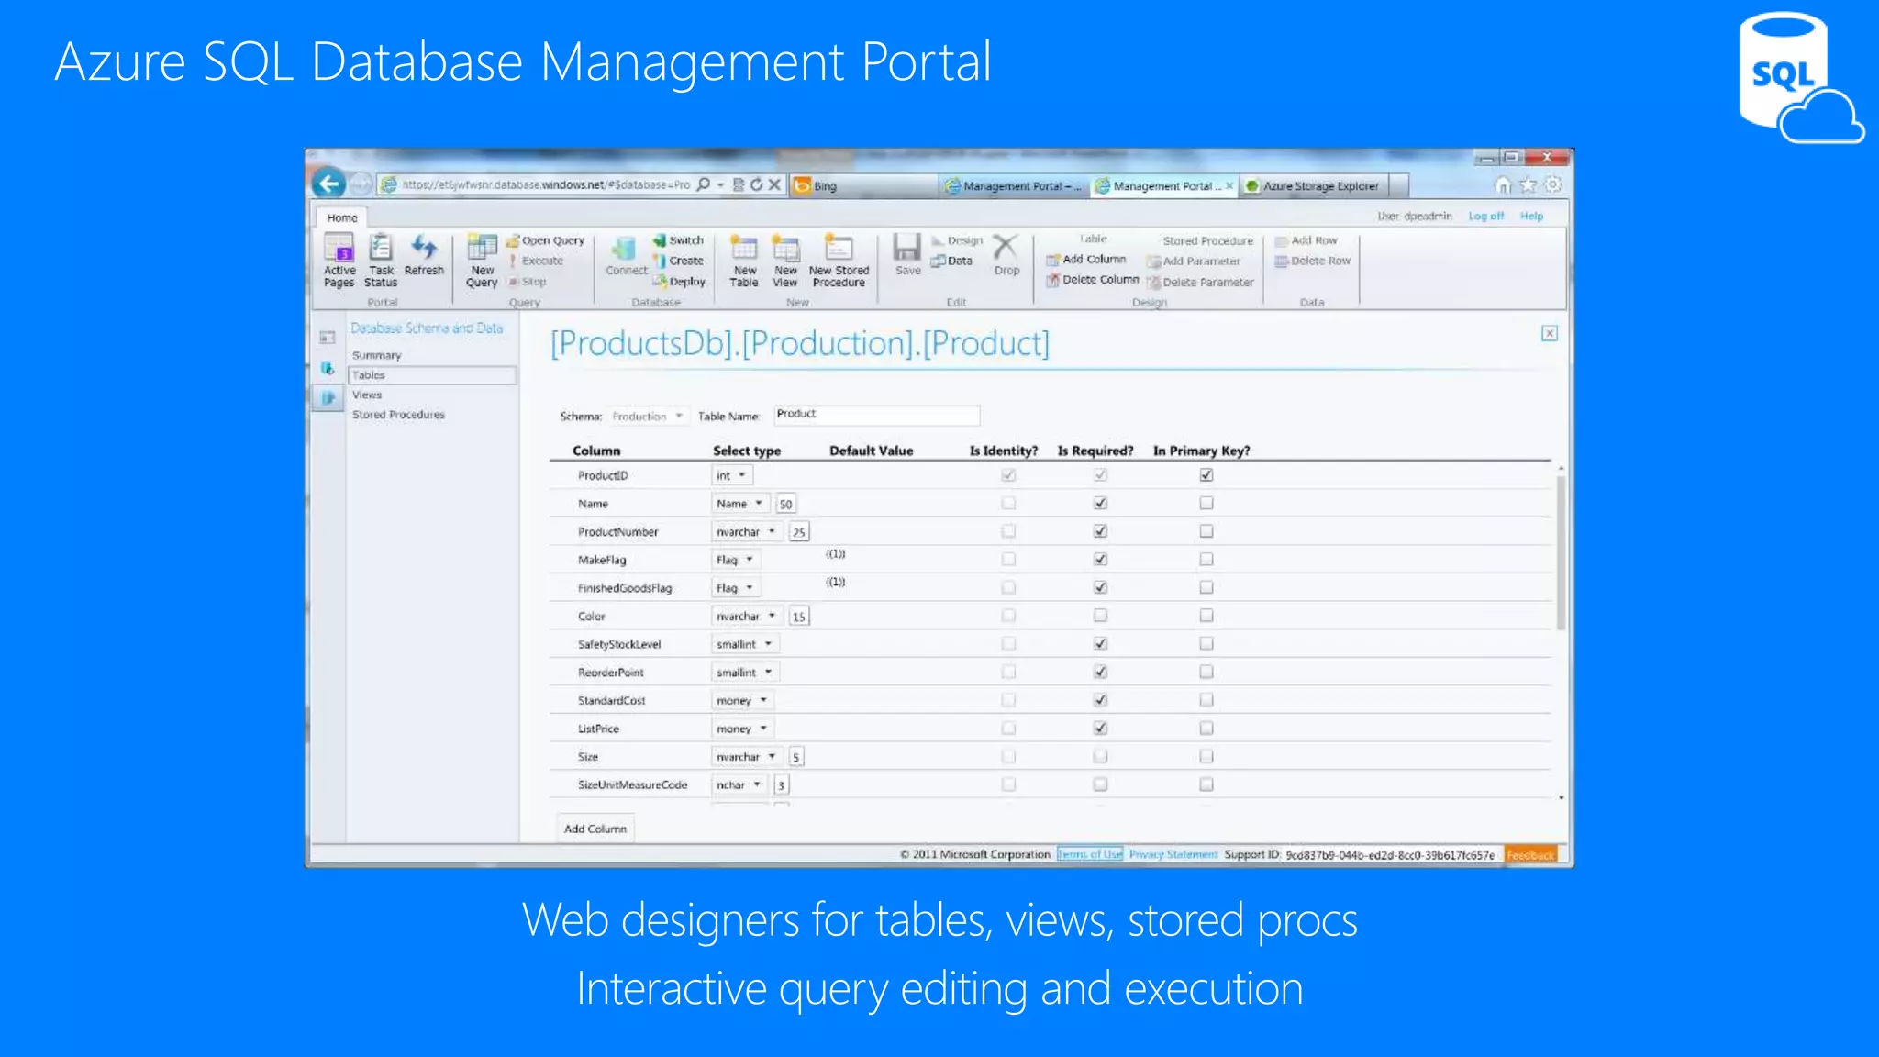Viewport: 1879px width, 1057px height.
Task: Click Switch in the Database group
Action: 678,240
